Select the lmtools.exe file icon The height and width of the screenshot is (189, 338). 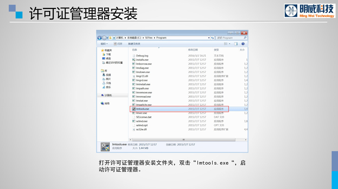pos(134,109)
